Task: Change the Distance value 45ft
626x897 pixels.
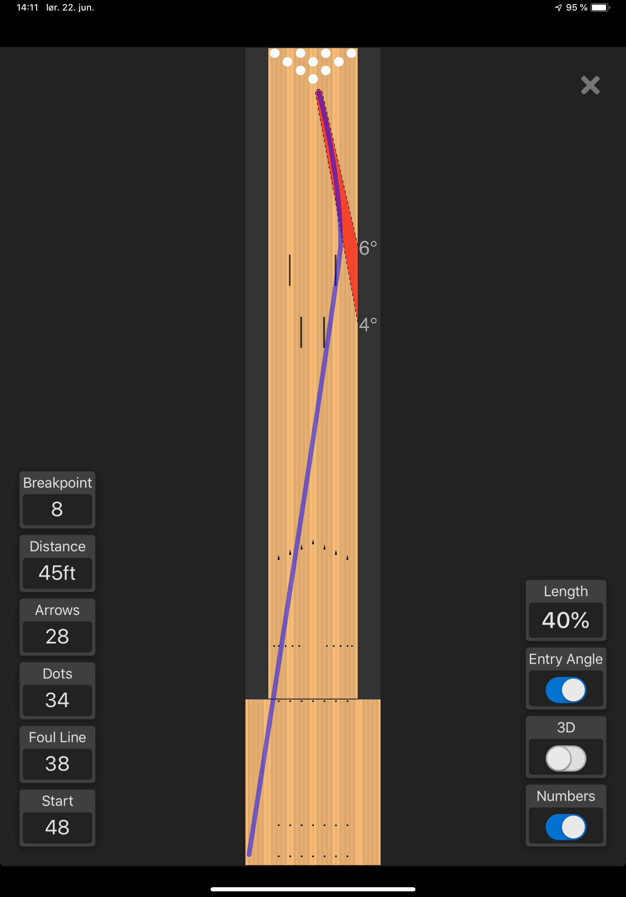Action: point(57,573)
